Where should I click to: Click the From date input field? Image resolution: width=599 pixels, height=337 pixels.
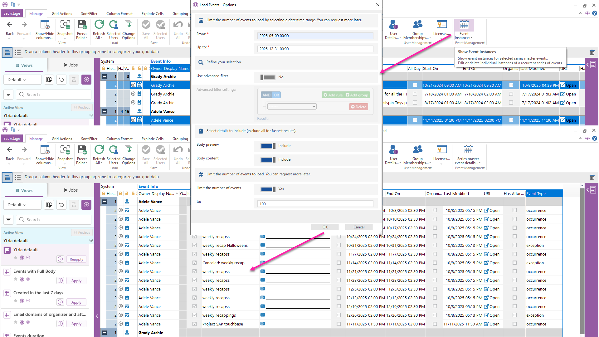(315, 36)
